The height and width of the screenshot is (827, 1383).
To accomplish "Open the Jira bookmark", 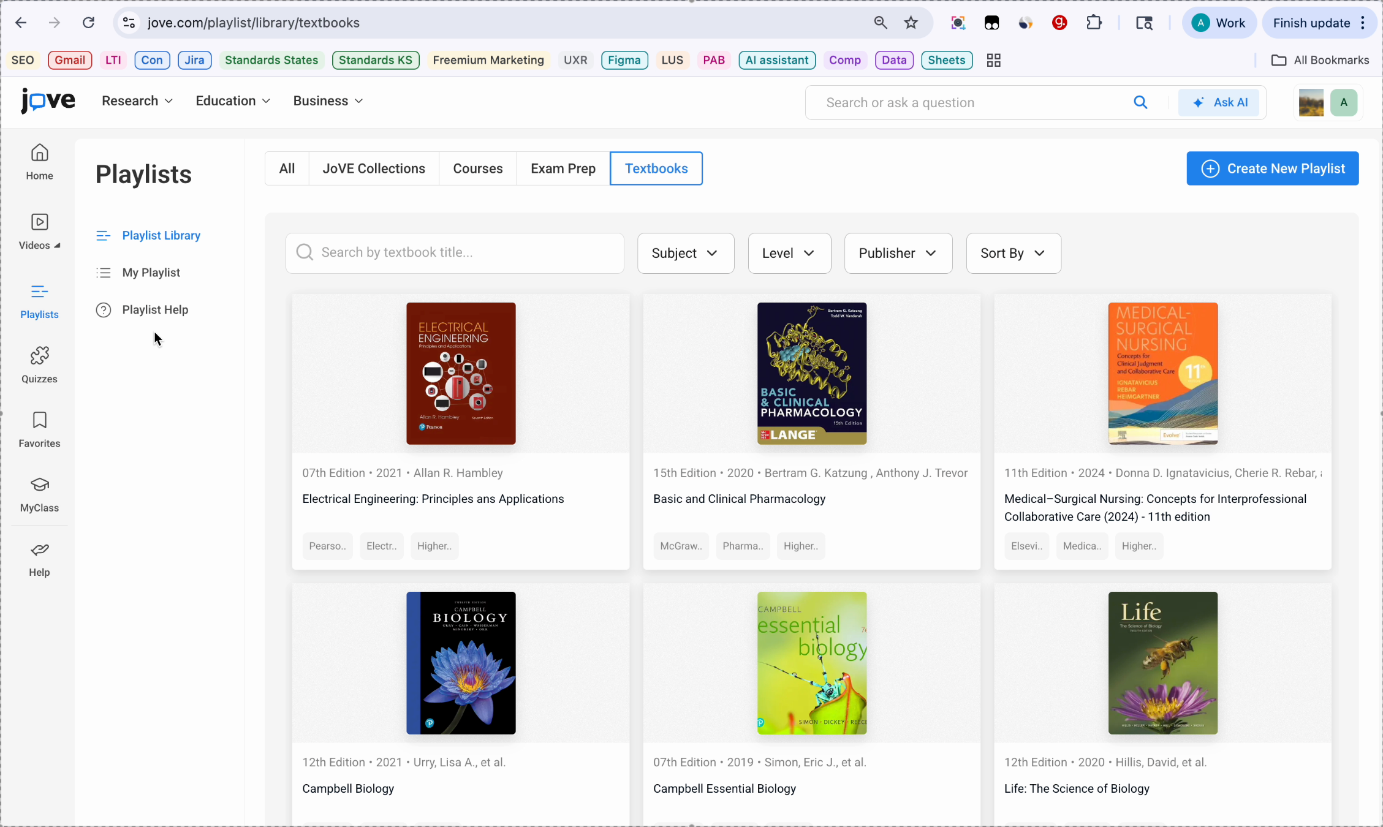I will coord(194,60).
